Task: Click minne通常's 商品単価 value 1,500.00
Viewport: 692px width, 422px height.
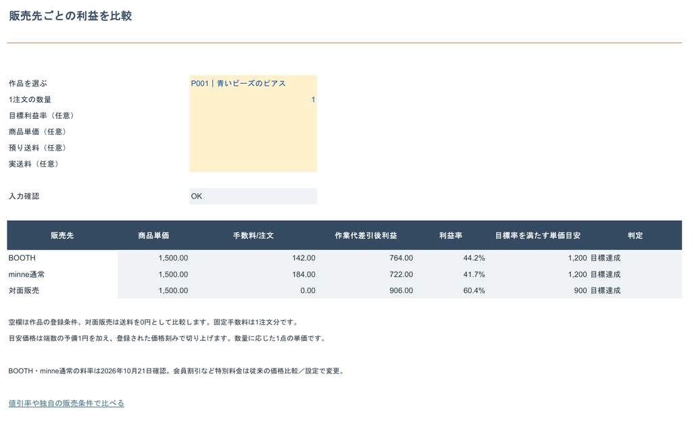Action: pyautogui.click(x=173, y=274)
